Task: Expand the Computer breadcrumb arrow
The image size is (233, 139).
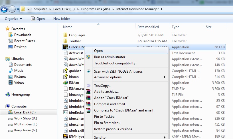Action: click(50, 9)
